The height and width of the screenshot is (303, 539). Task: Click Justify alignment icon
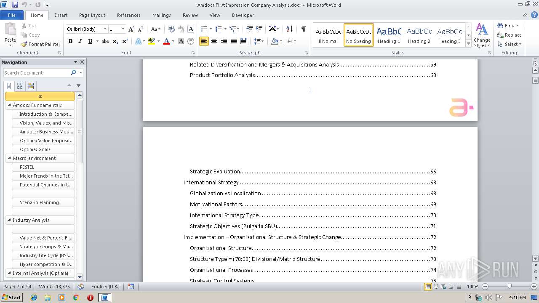pos(234,41)
